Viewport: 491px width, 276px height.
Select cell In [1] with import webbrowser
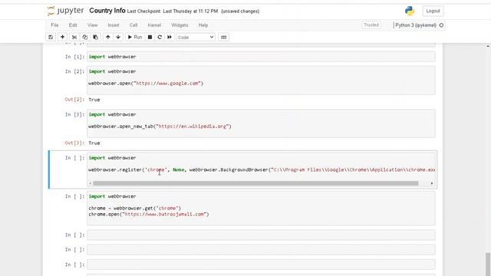point(261,57)
